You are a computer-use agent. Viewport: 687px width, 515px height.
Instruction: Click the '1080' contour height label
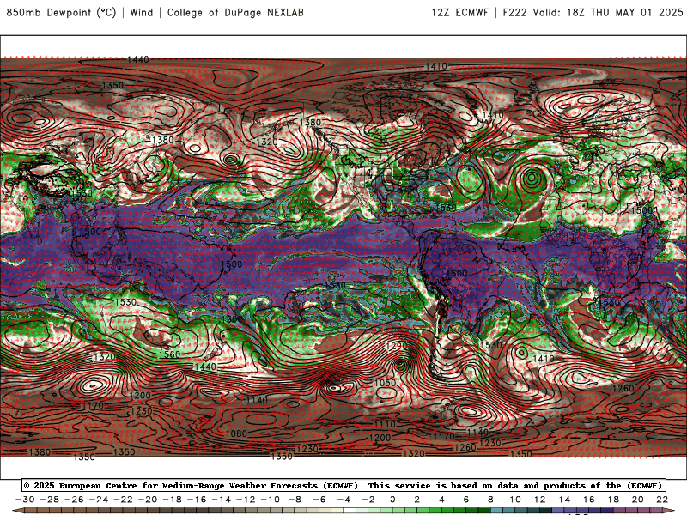coord(236,434)
